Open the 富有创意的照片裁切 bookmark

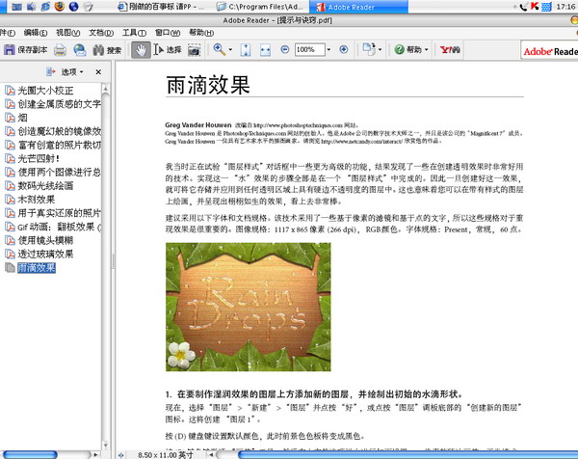pos(60,145)
